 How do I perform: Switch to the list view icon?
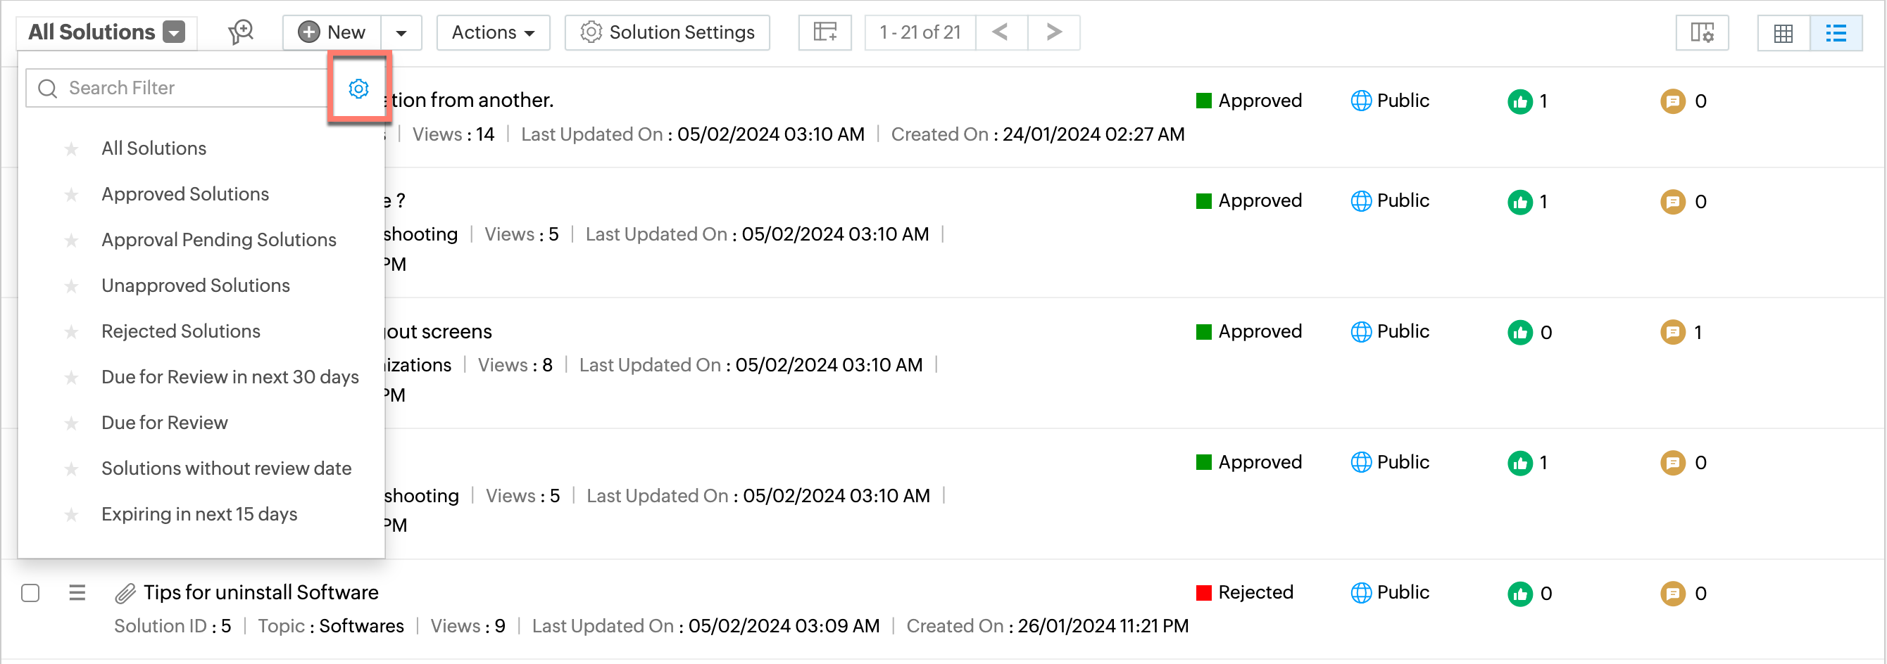pyautogui.click(x=1835, y=33)
